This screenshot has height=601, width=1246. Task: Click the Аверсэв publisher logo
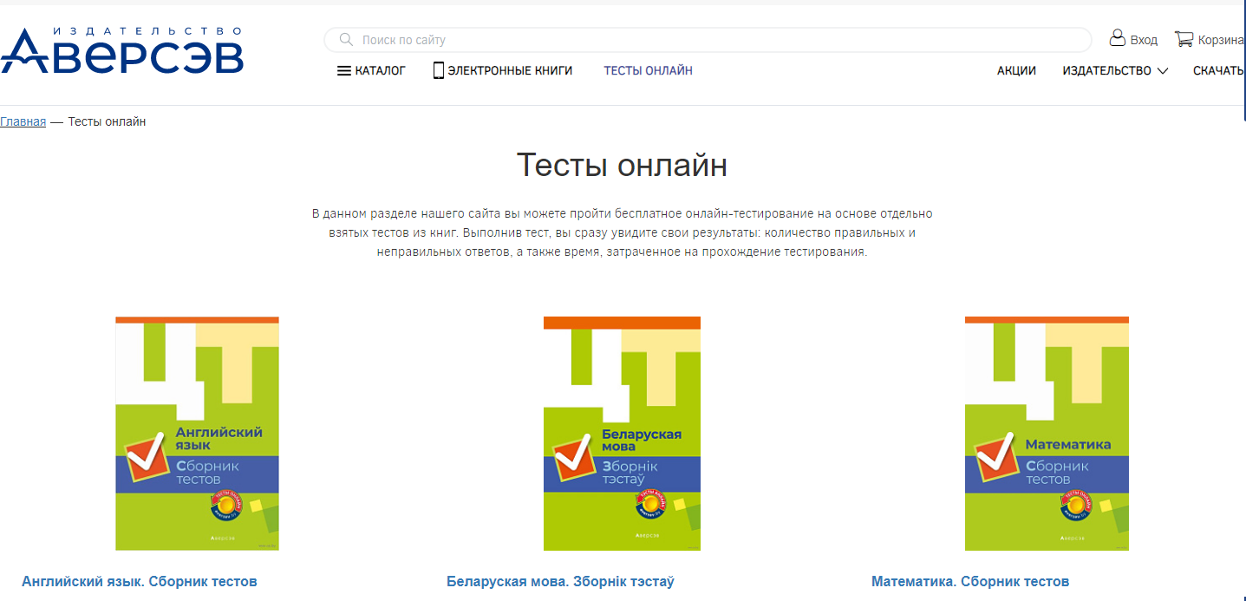[122, 50]
